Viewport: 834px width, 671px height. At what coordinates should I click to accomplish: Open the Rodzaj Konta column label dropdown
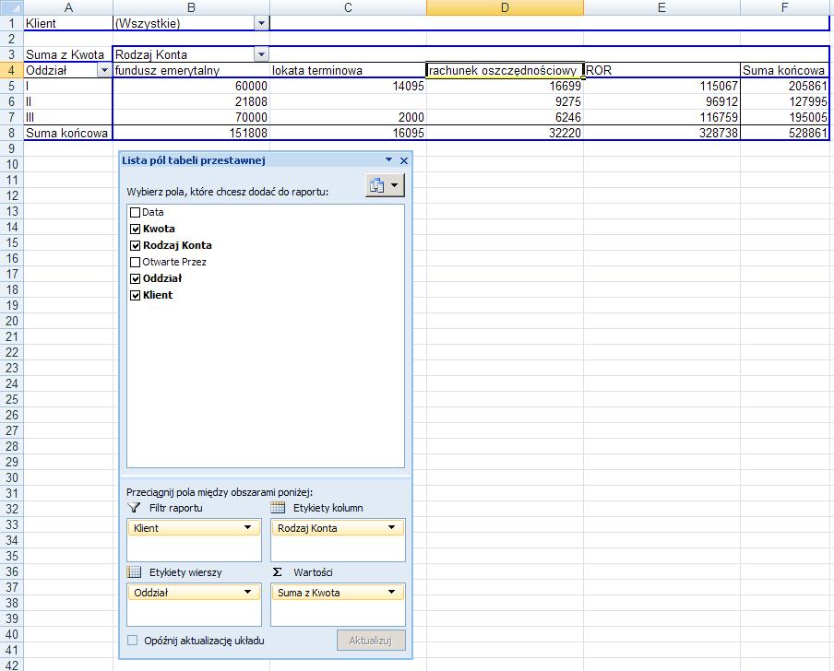(x=261, y=54)
